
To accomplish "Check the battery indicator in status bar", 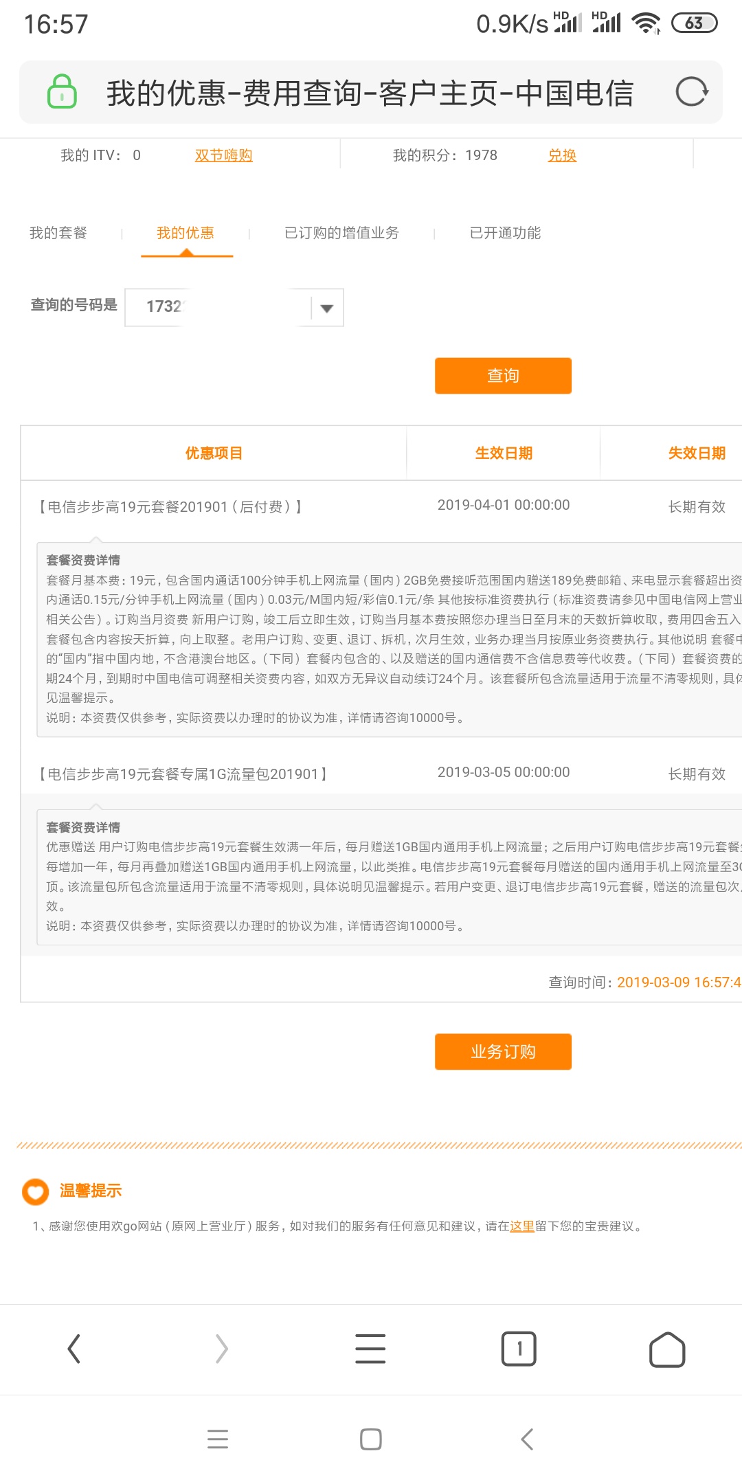I will [x=694, y=23].
